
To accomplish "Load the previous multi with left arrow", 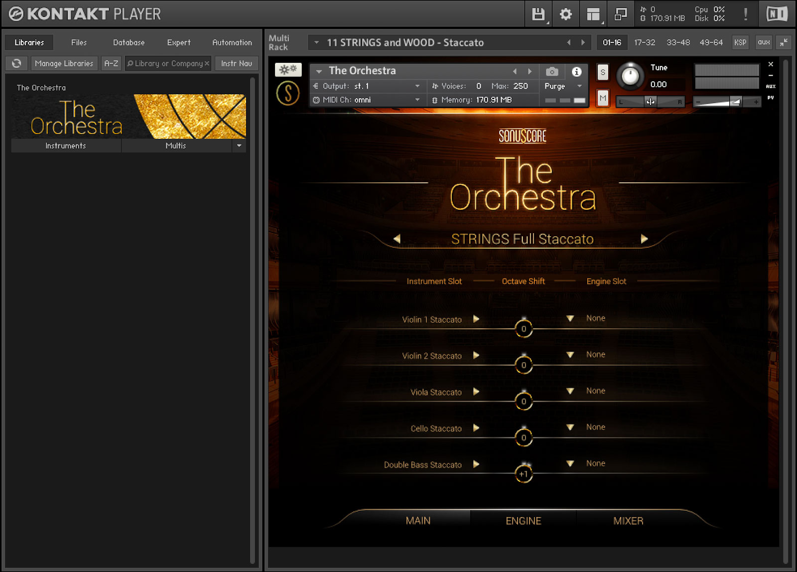I will coord(569,42).
